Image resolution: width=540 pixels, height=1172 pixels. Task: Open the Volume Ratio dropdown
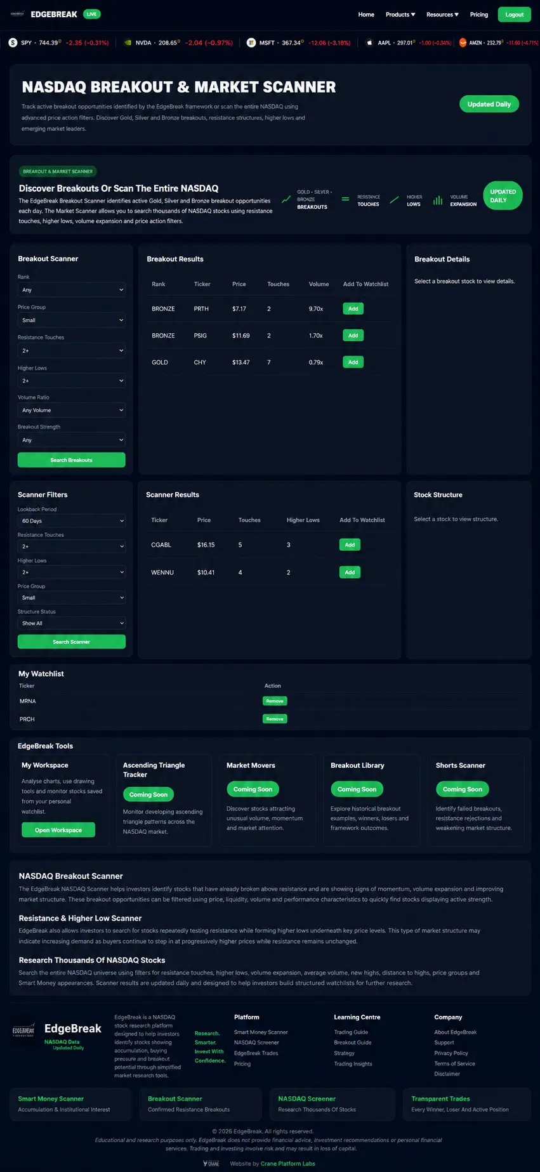[72, 411]
